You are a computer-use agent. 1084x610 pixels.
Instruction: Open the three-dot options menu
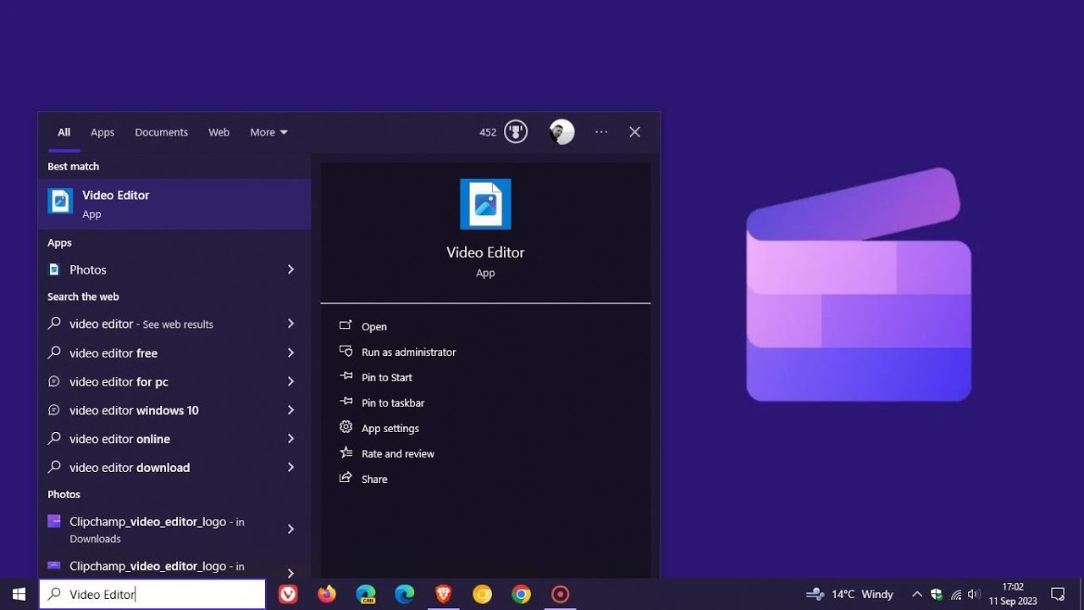tap(601, 132)
